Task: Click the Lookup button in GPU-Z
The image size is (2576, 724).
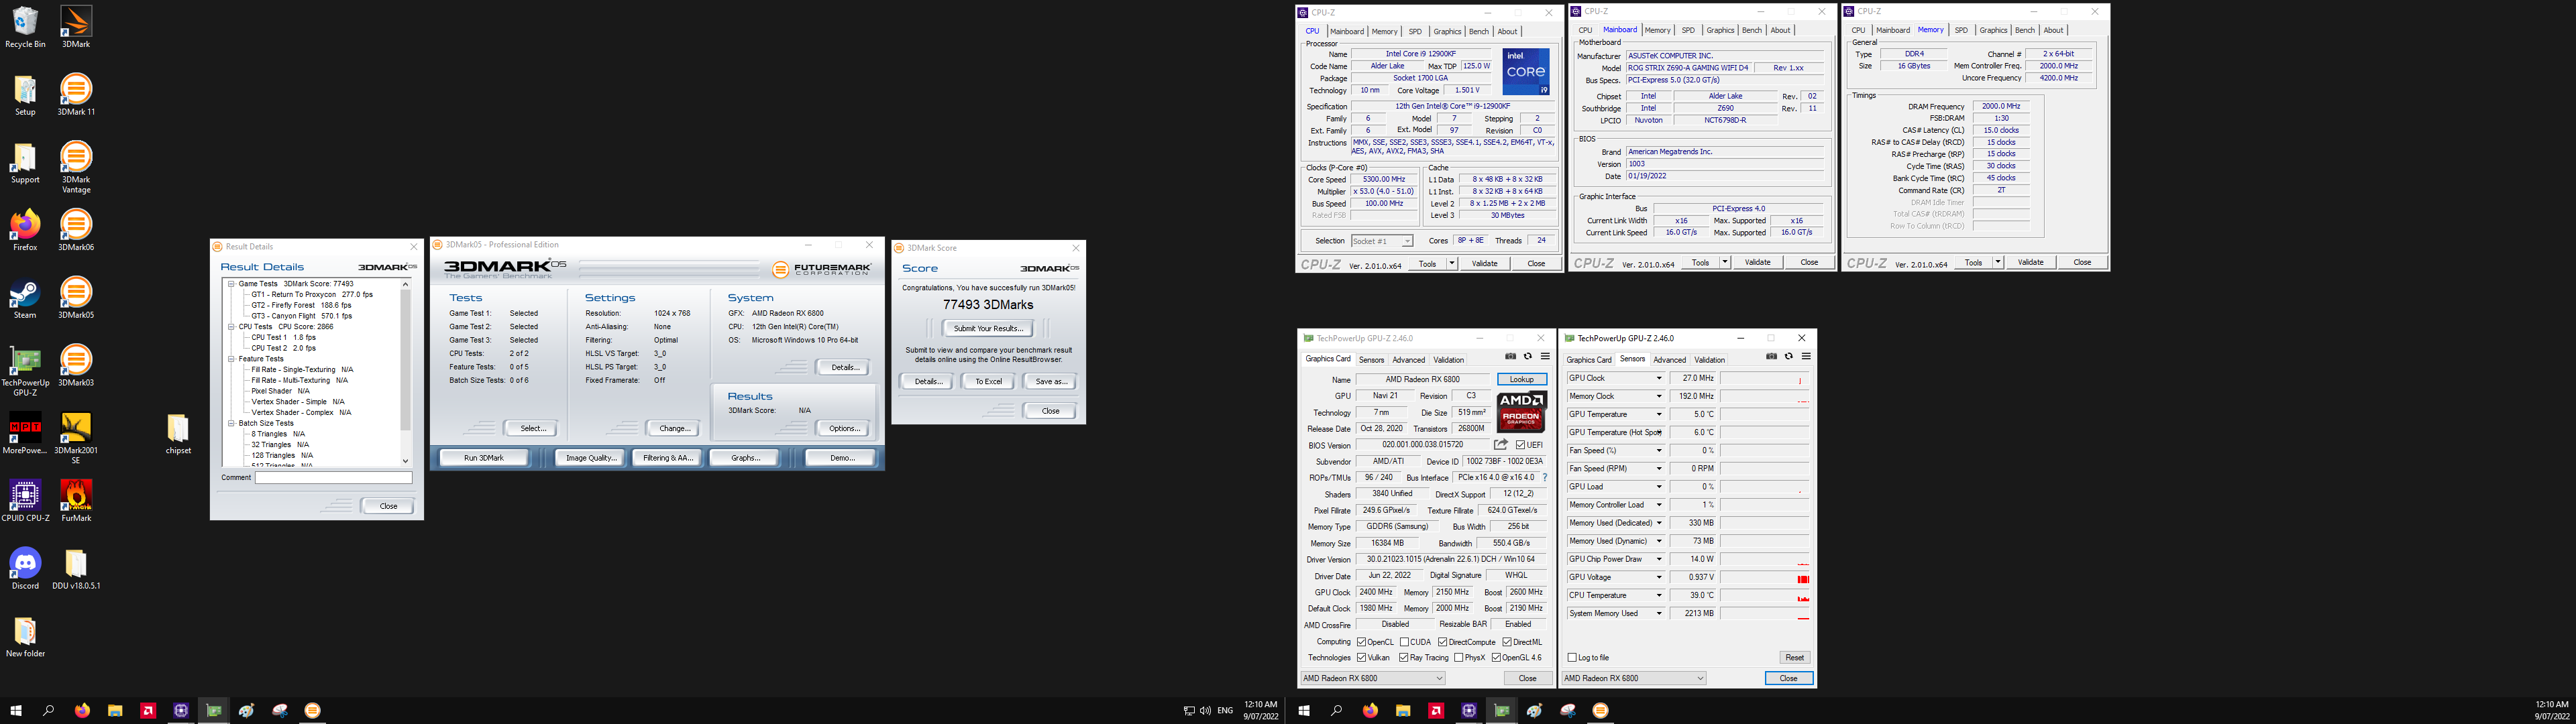Action: (x=1521, y=379)
